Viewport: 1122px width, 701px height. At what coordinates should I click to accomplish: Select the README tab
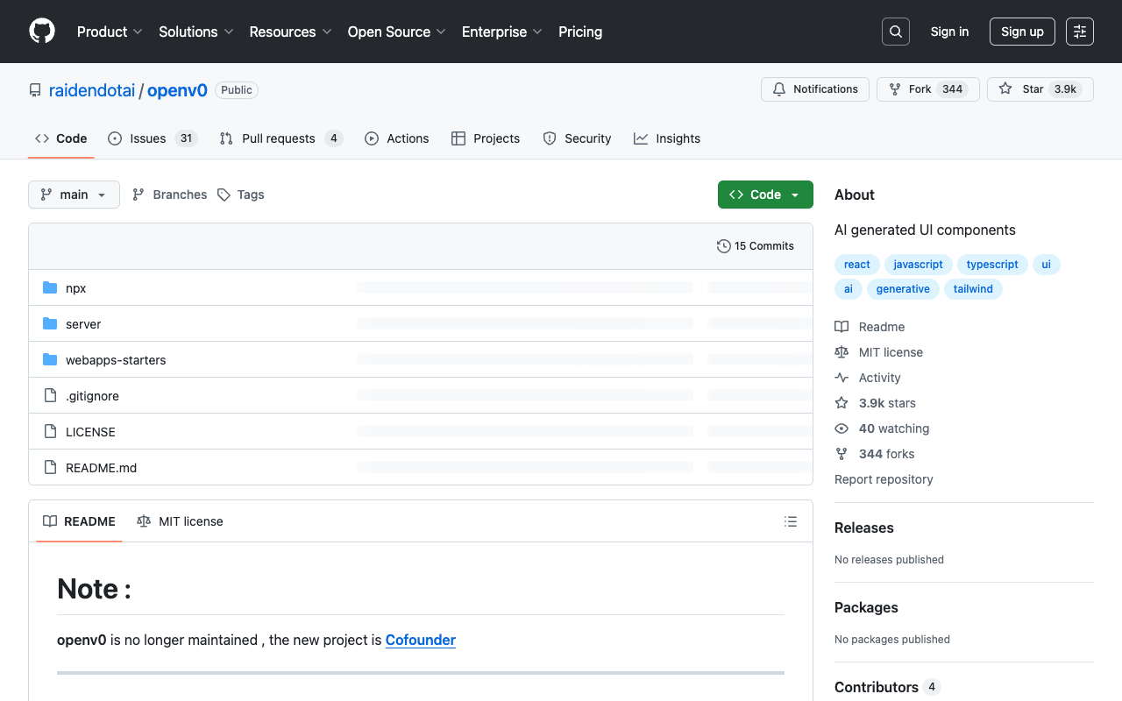pos(79,521)
